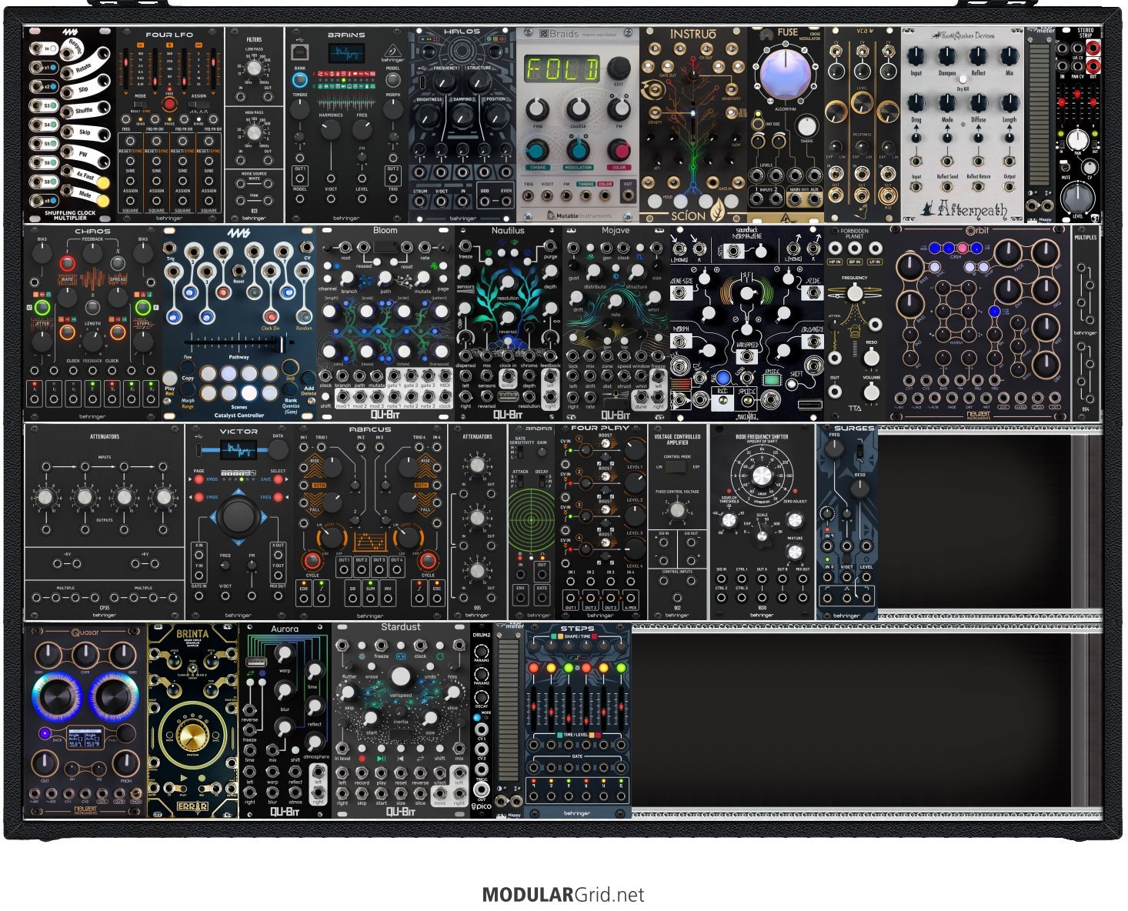Image resolution: width=1128 pixels, height=911 pixels.
Task: Click the Stereo Strip Pan knob
Action: pyautogui.click(x=1078, y=139)
